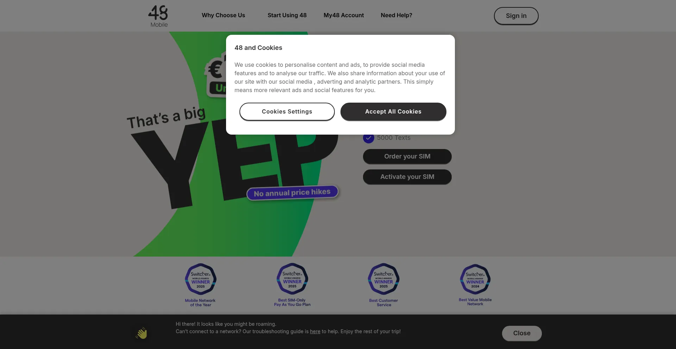Image resolution: width=676 pixels, height=349 pixels.
Task: Open the Start Using 48 menu
Action: pos(287,15)
